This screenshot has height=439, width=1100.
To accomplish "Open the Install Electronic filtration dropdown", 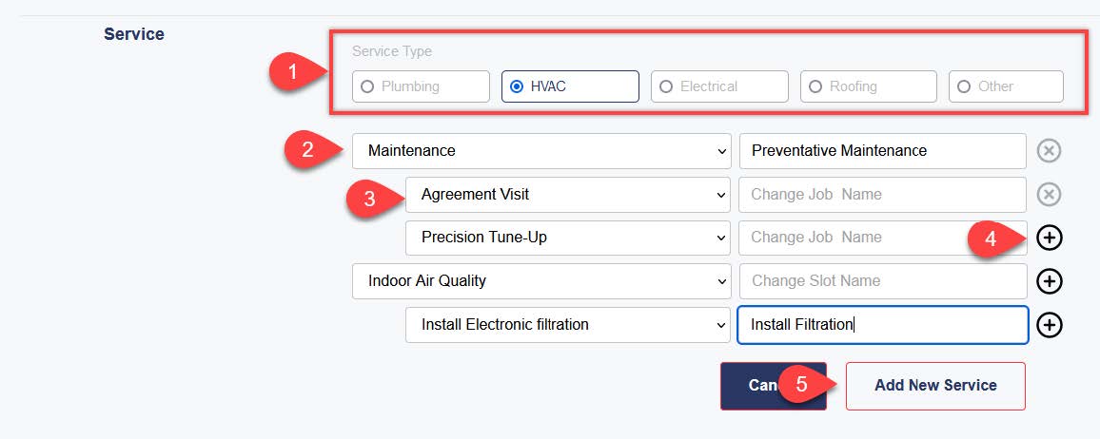I will [x=568, y=325].
